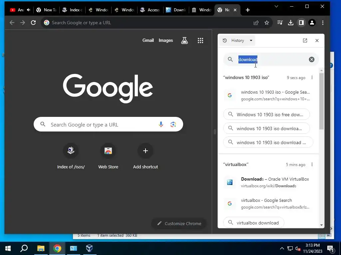Open windows 10 1903 iso Google Search entry
The height and width of the screenshot is (255, 341).
[268, 95]
